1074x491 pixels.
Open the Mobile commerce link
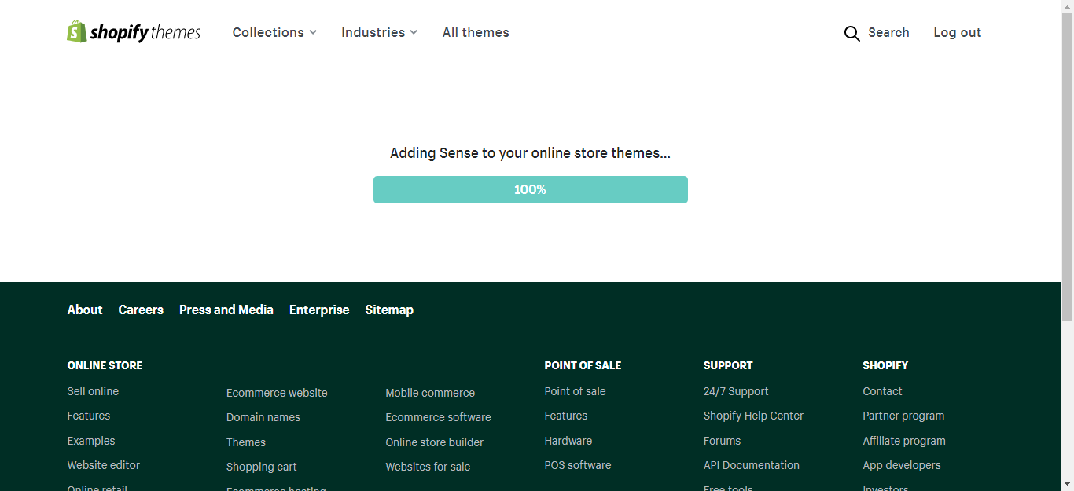(x=430, y=393)
